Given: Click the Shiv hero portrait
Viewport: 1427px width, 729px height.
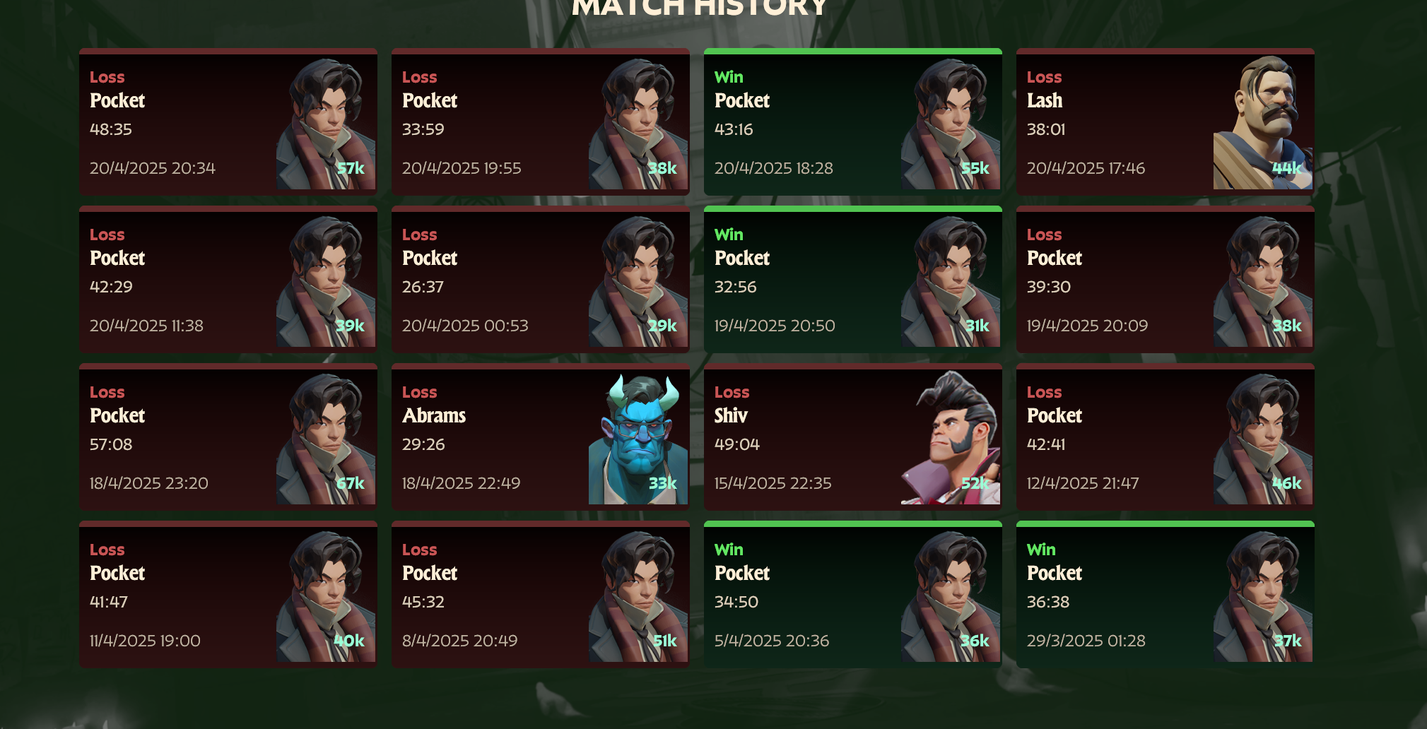Looking at the screenshot, I should [951, 437].
